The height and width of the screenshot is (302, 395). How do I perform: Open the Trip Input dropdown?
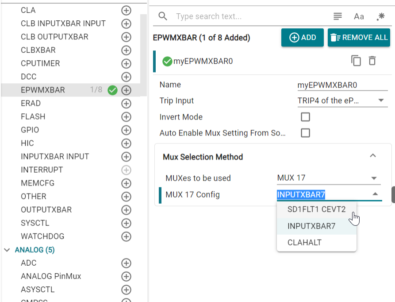(342, 101)
